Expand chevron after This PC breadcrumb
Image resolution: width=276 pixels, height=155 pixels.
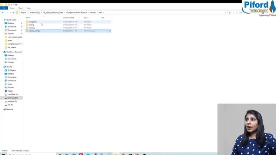coord(28,12)
